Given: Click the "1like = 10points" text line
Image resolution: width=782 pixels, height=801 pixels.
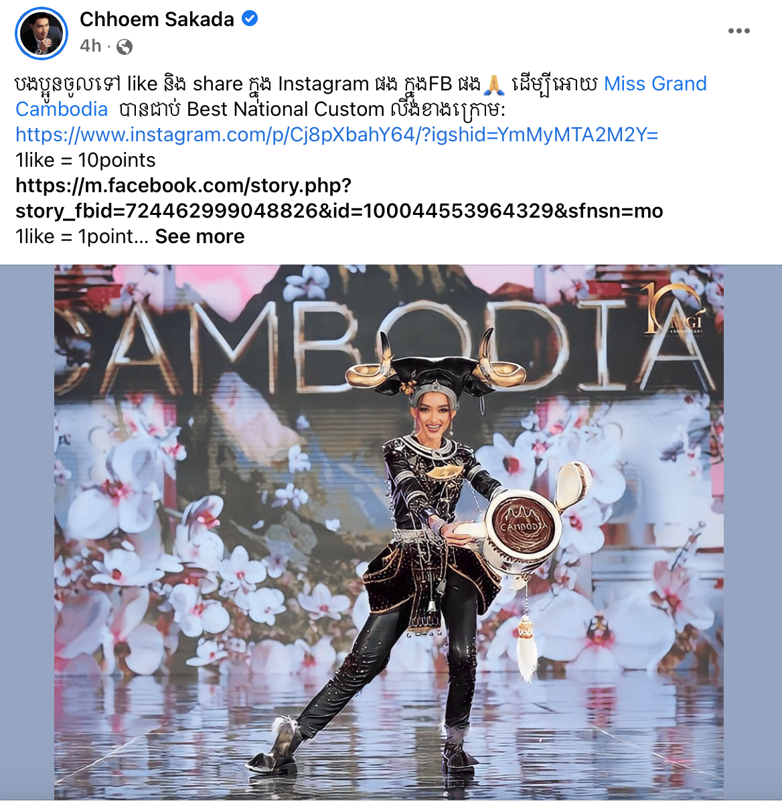Looking at the screenshot, I should pyautogui.click(x=85, y=161).
